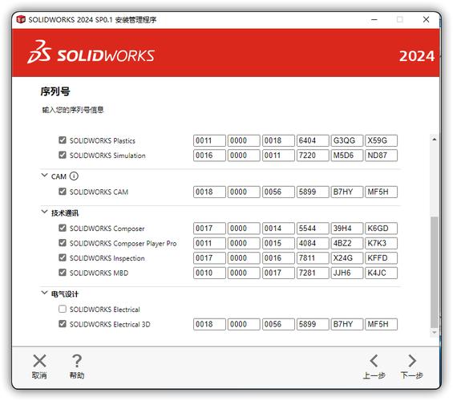Edit Composer serial field K6GD
The image size is (453, 401).
pos(381,229)
